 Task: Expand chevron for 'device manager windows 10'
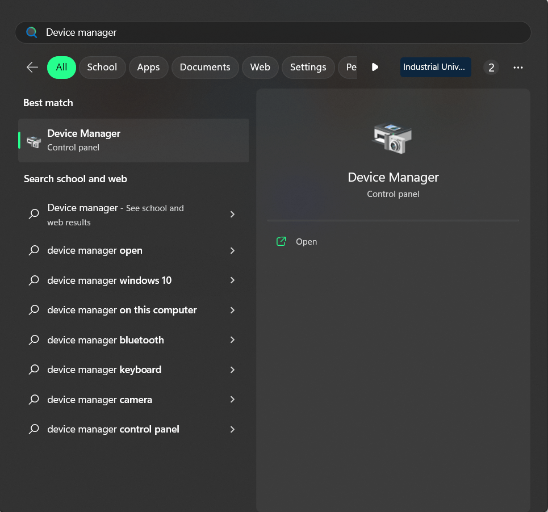click(x=232, y=280)
